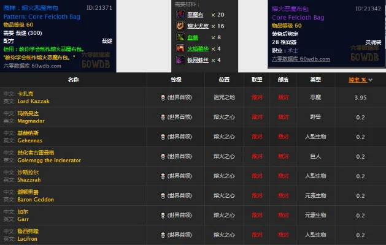Open the 熔火犬皮 material link
Viewport: 386px width, 245px height.
coord(198,26)
